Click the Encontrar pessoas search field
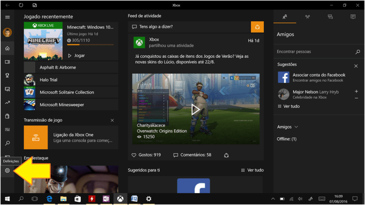 tap(315, 51)
